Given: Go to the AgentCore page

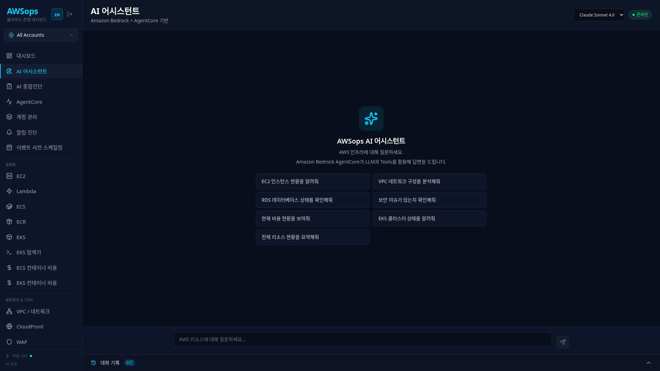Looking at the screenshot, I should 41,102.
